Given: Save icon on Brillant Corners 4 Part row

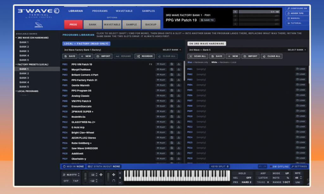Looking at the screenshot, I should [172, 75].
